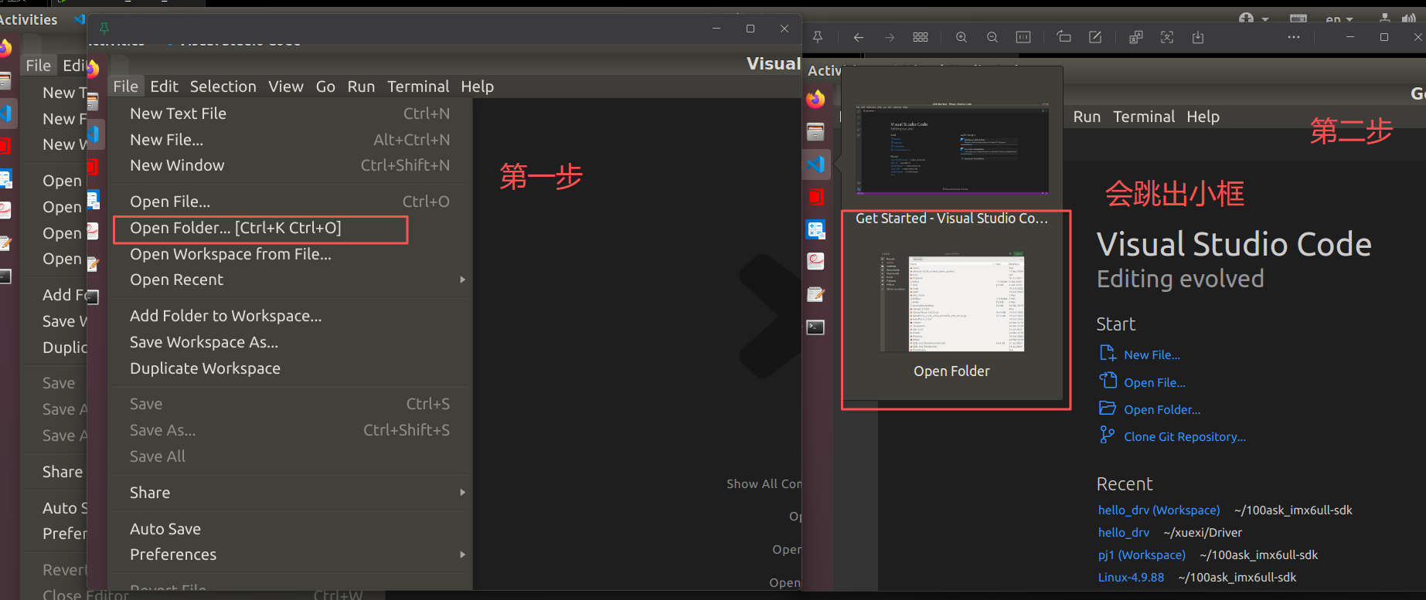Select the Get Started VS Code window thumbnail
Image resolution: width=1426 pixels, height=600 pixels.
tap(952, 149)
